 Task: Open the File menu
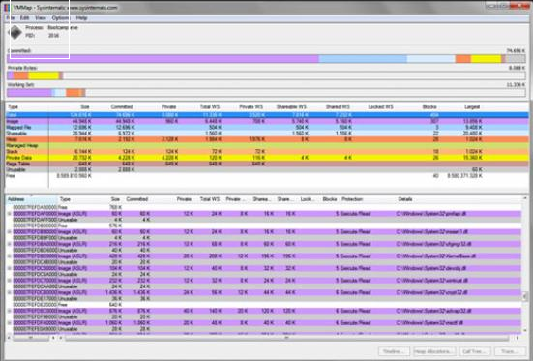[x=11, y=18]
